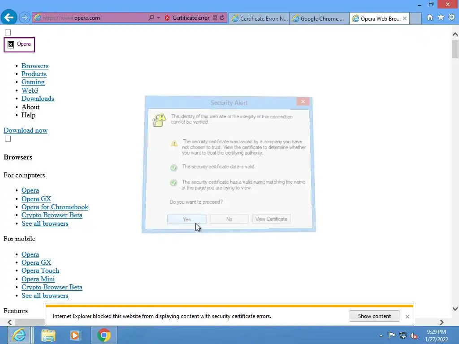Screen dimensions: 459x344
Task: Go back with the Back arrow button
Action: (x=9, y=17)
